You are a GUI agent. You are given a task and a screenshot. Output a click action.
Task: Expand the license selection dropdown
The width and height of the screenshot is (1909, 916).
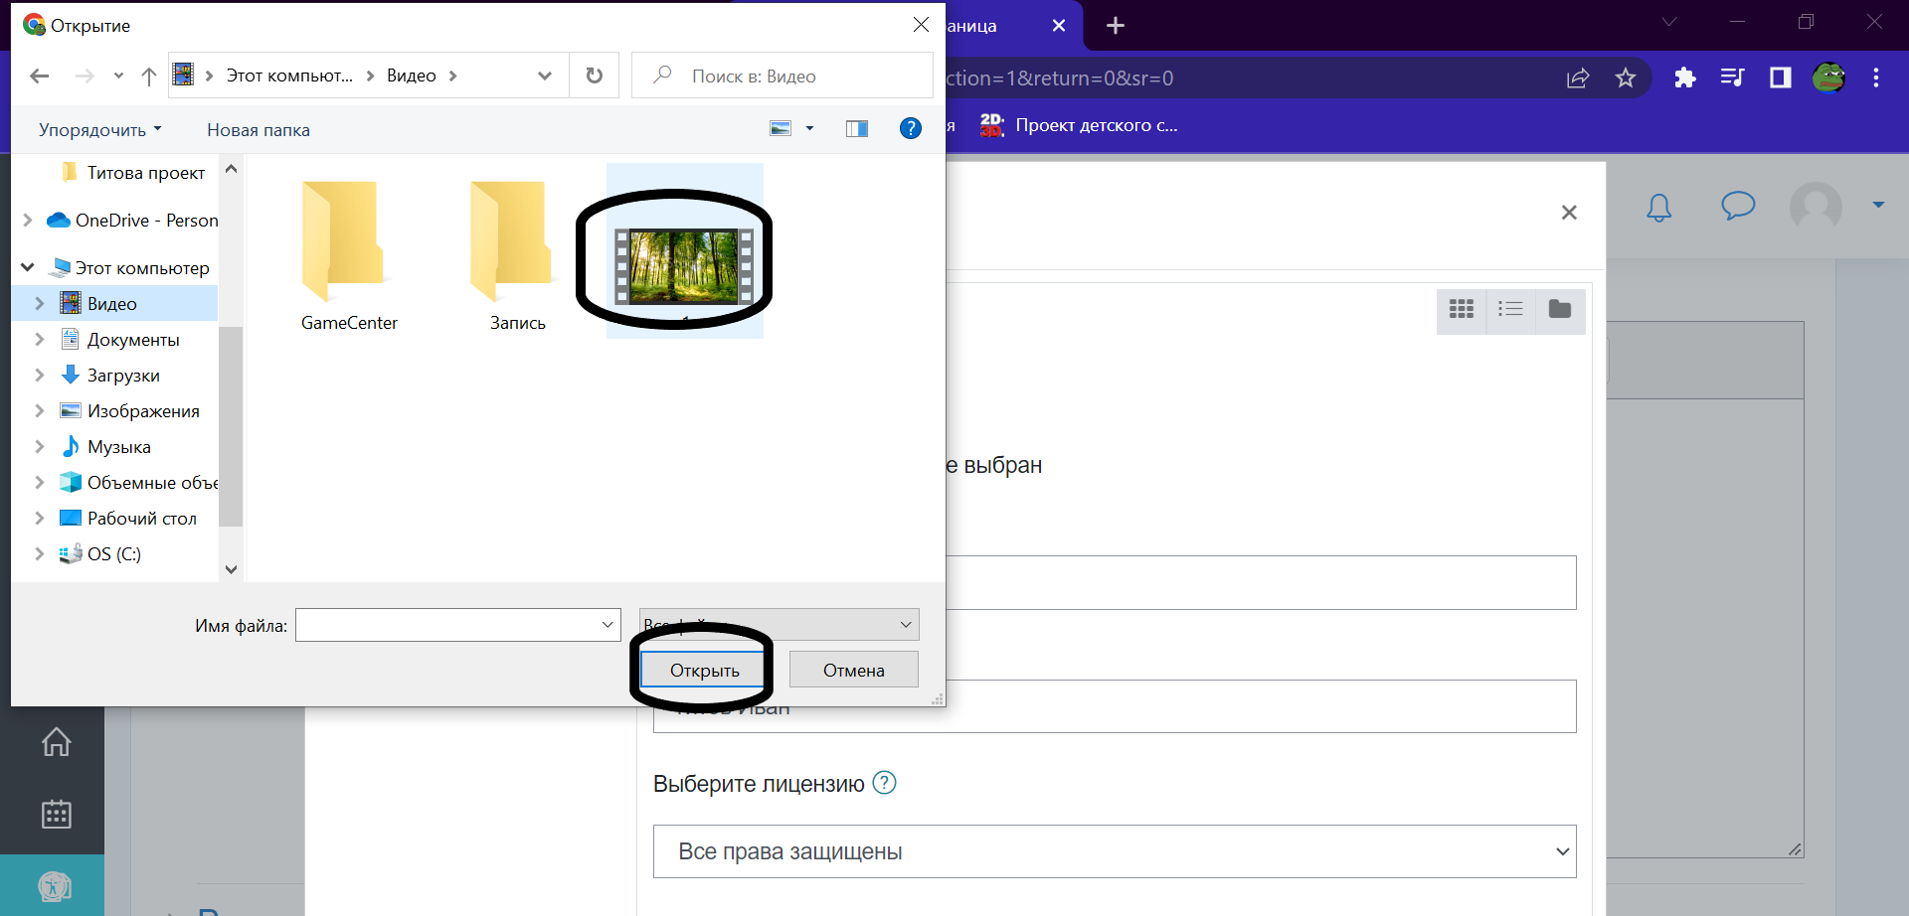pyautogui.click(x=1114, y=851)
